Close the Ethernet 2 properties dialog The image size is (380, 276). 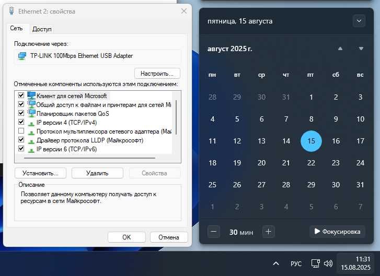point(184,11)
